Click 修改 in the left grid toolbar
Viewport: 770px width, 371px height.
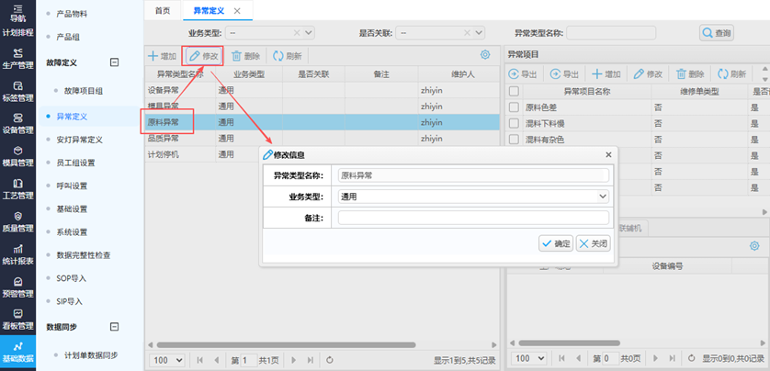204,56
